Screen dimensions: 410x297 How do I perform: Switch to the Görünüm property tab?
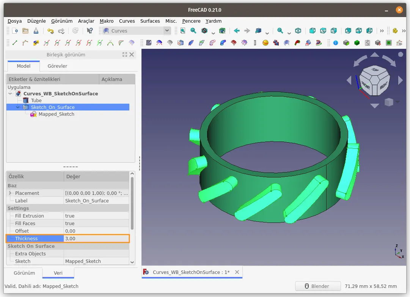24,273
